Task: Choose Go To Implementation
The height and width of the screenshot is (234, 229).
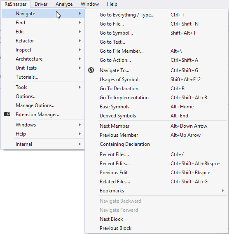Action: click(x=157, y=98)
